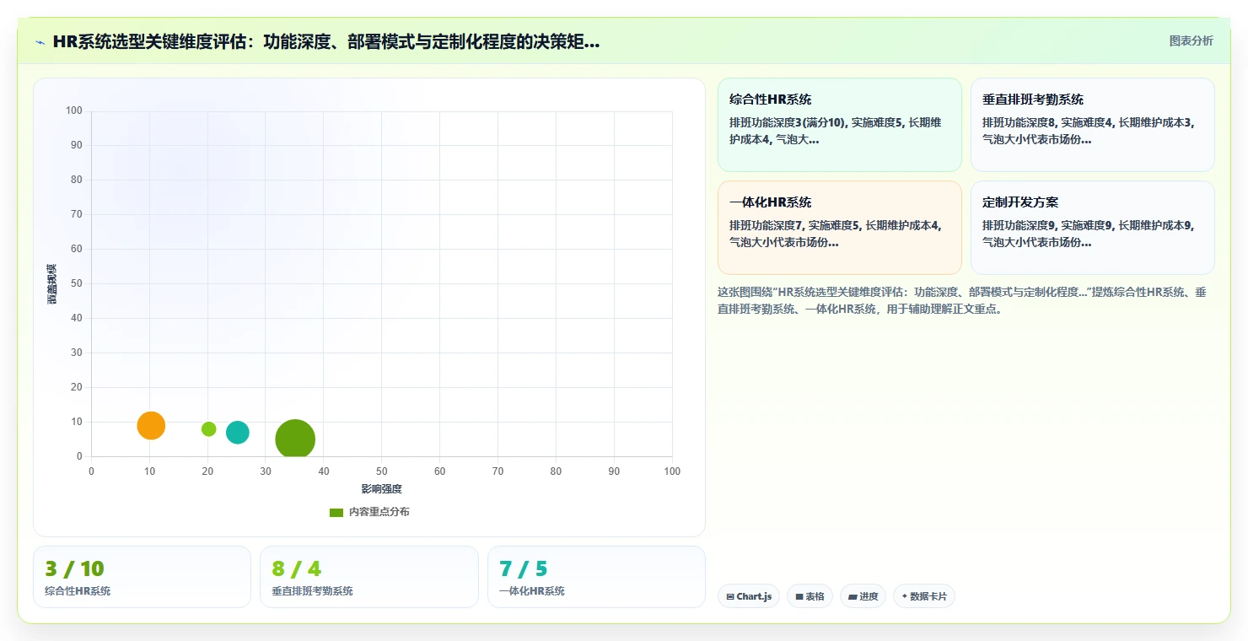The height and width of the screenshot is (641, 1248).
Task: Click the summary paragraph starting 这张图围绕
Action: pyautogui.click(x=961, y=300)
